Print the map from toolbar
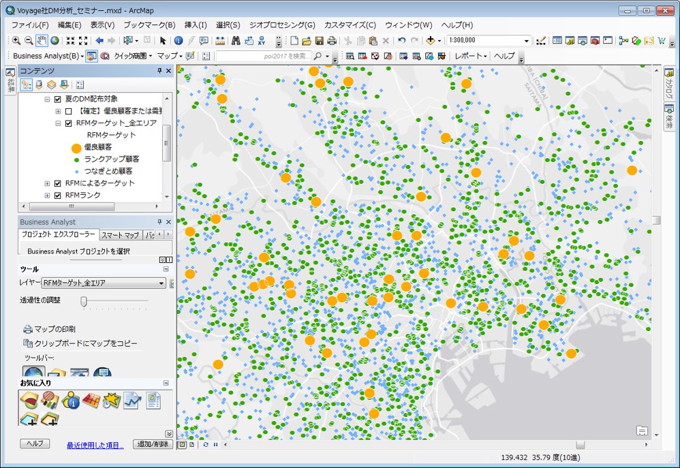The image size is (680, 468). click(x=332, y=40)
